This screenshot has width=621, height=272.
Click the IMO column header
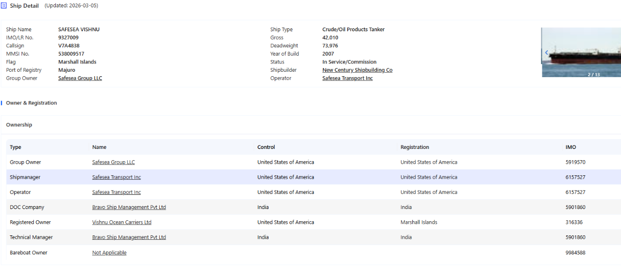(571, 147)
